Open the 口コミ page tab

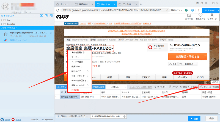[x=200, y=77]
